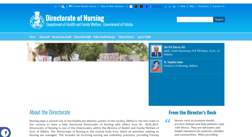This screenshot has height=137, width=252.
Task: Click Shri R.K Sharma's photo
Action: (x=156, y=51)
